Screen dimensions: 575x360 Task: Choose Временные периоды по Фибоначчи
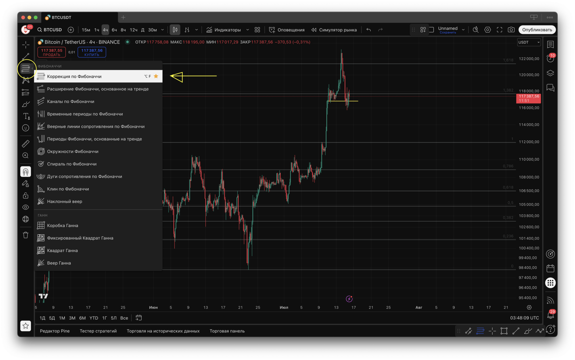(x=99, y=114)
